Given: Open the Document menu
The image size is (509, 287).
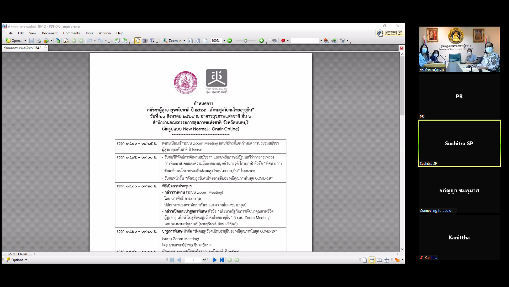Looking at the screenshot, I should click(x=50, y=33).
